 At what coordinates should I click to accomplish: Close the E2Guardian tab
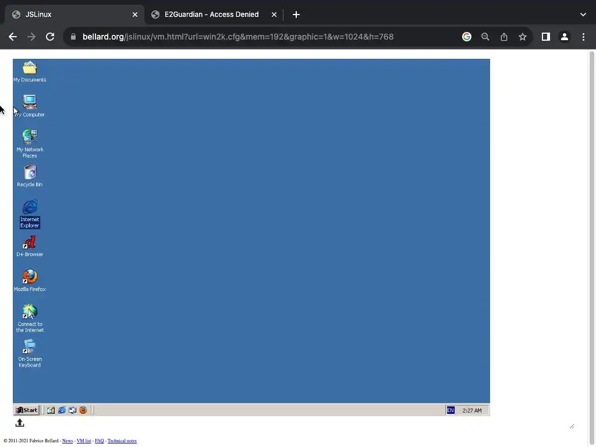(x=274, y=15)
